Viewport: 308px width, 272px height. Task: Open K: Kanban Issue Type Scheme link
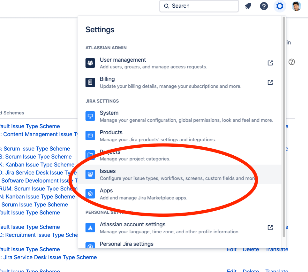click(37, 165)
